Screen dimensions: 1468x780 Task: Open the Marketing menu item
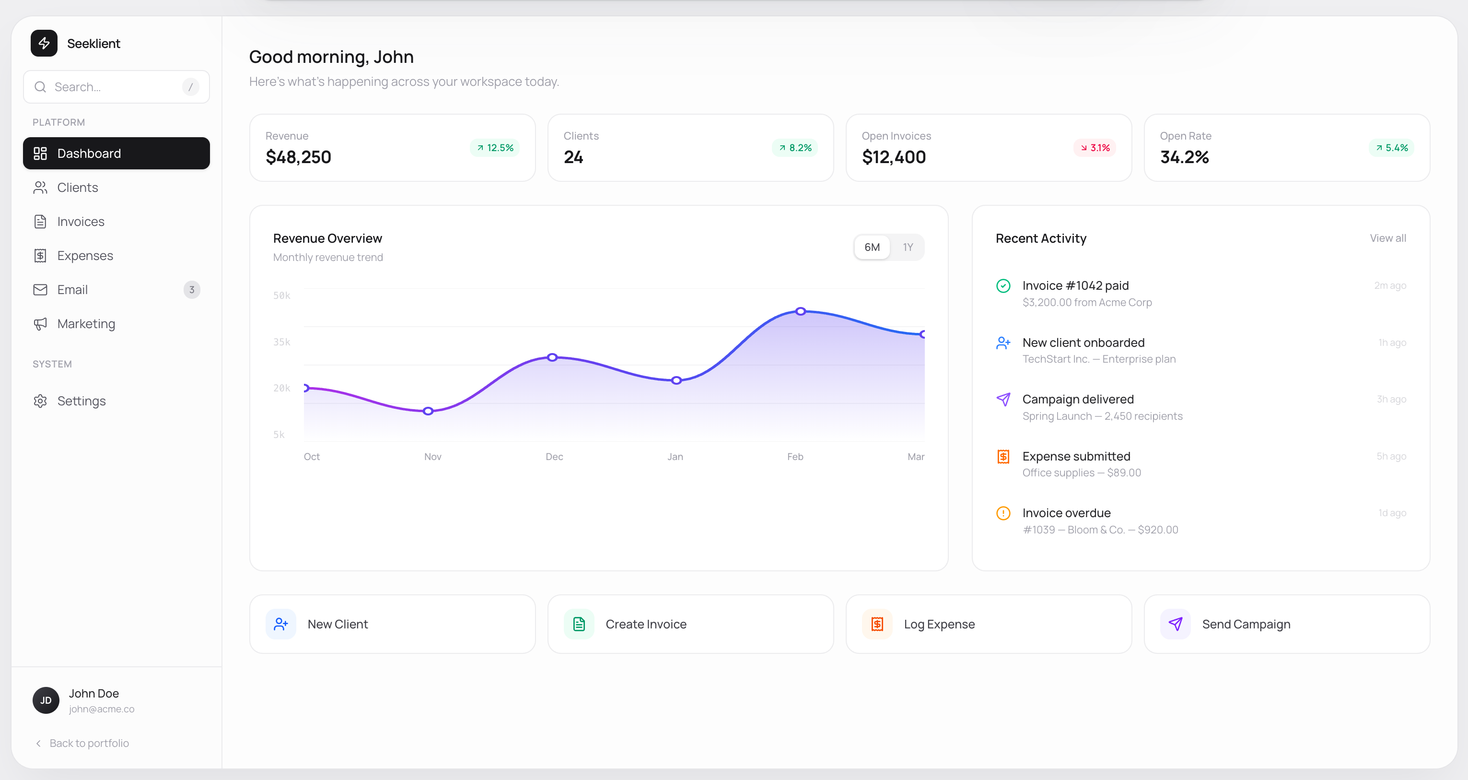[x=85, y=323]
